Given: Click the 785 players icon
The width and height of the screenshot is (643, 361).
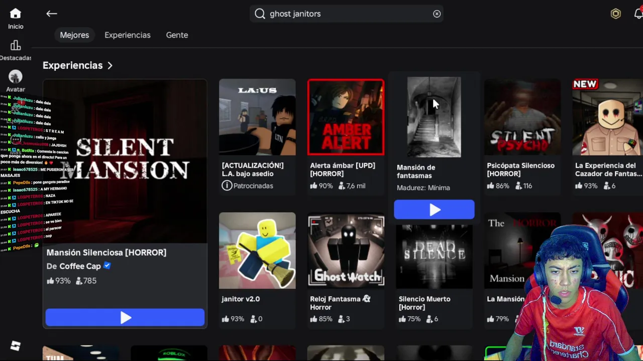Looking at the screenshot, I should [79, 281].
